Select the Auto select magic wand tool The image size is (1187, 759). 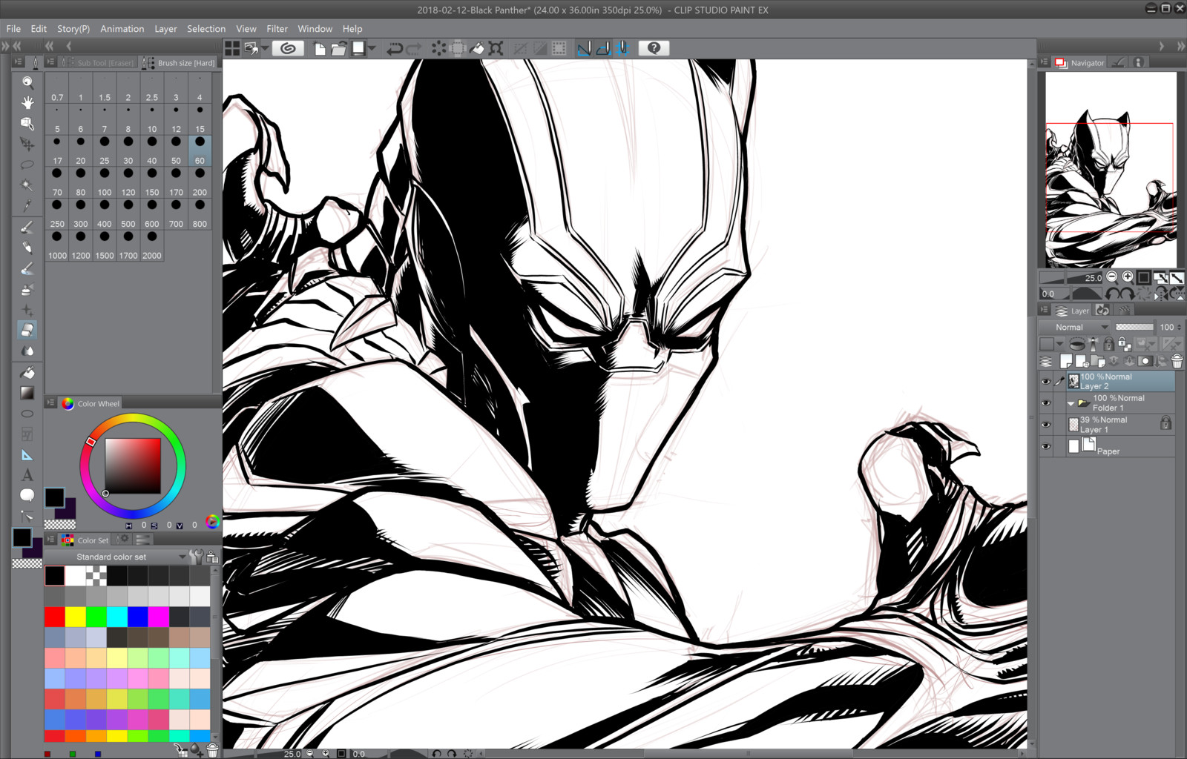pyautogui.click(x=27, y=185)
